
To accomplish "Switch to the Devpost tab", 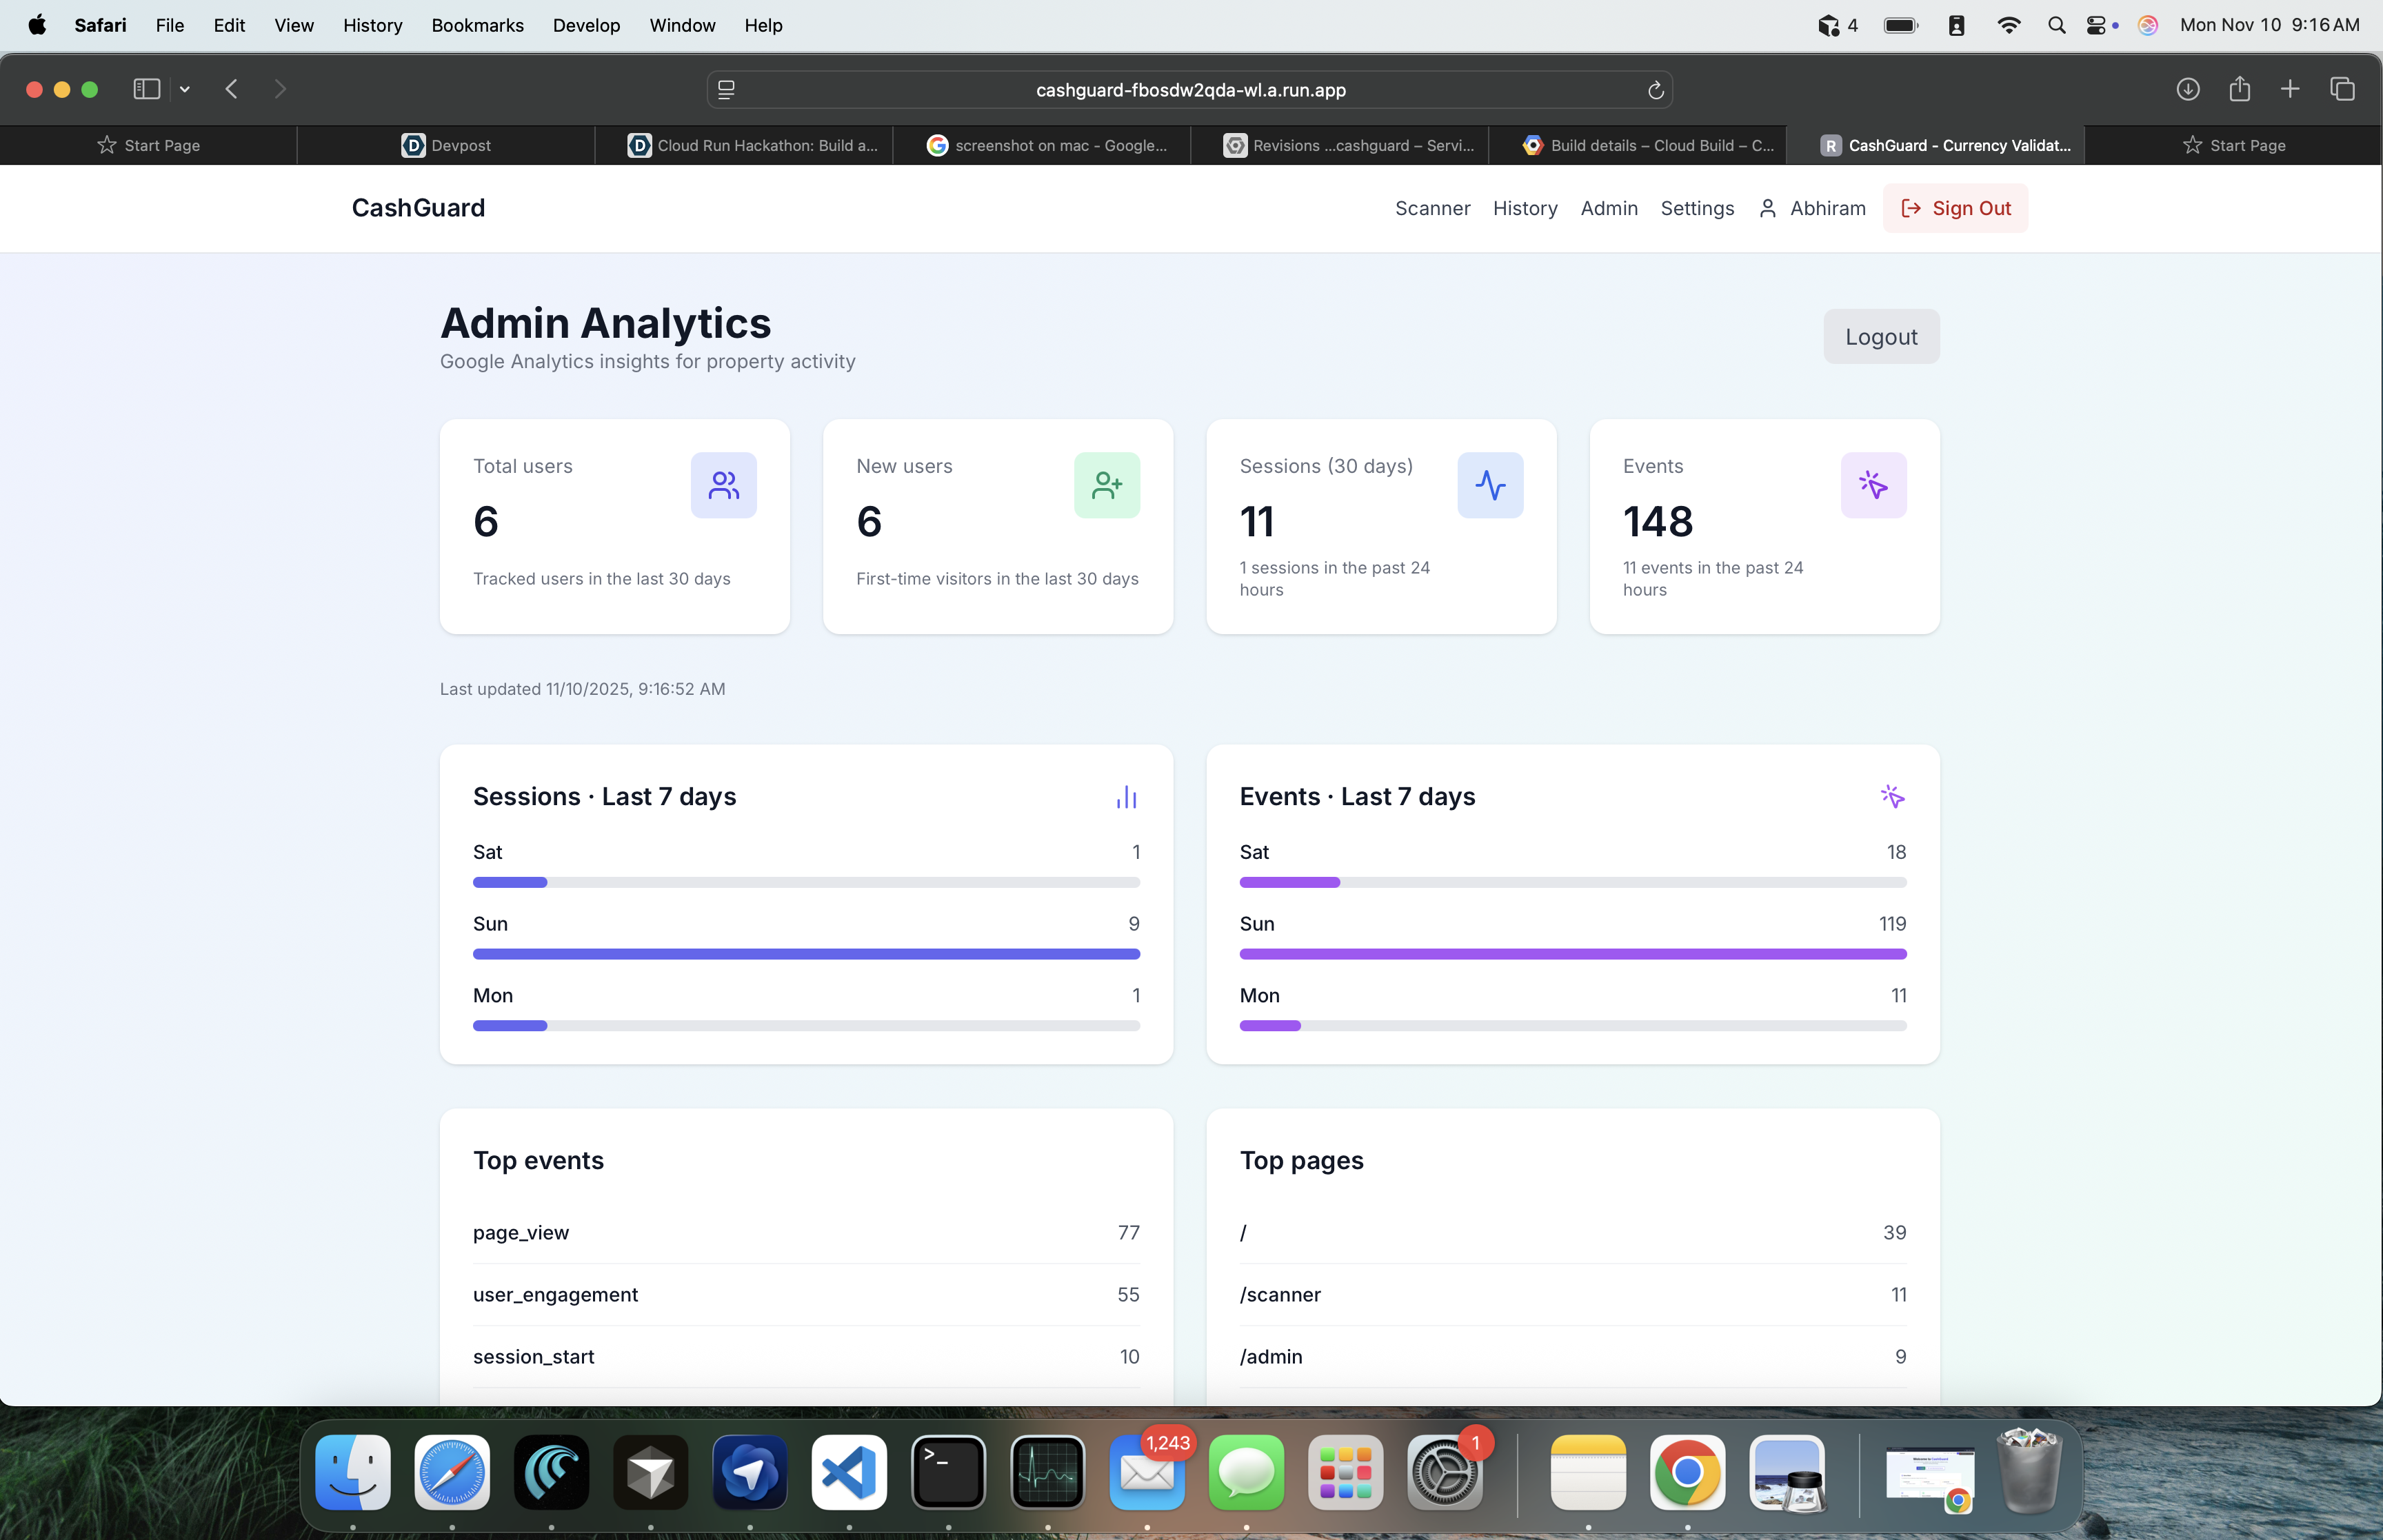I will tap(446, 145).
